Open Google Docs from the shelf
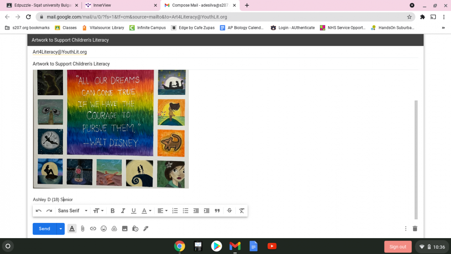Screen dimensions: 451x254 [253, 246]
